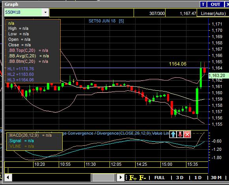Select the 30 M time range
This screenshot has height=185, width=229.
click(216, 178)
